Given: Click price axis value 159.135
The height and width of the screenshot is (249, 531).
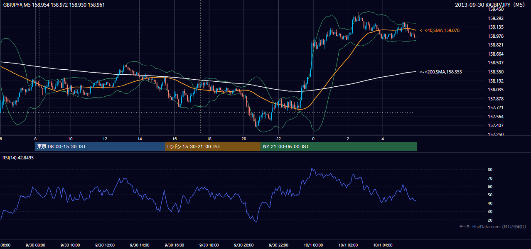Looking at the screenshot, I should [x=497, y=27].
